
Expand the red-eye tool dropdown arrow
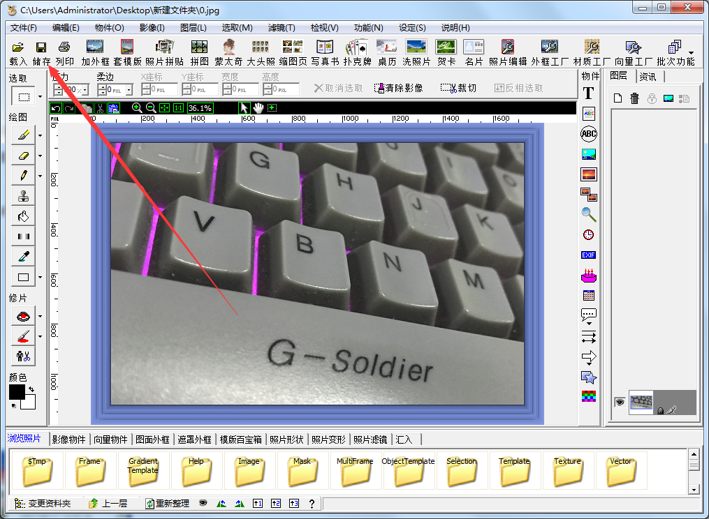pos(41,316)
